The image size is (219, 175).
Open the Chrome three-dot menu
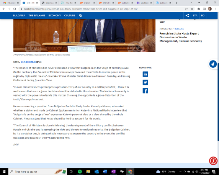(x=215, y=9)
